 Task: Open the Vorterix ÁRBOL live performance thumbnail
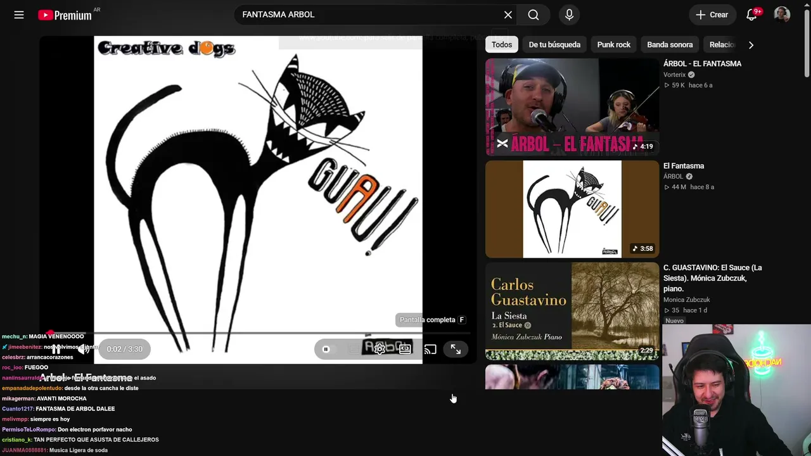coord(572,107)
